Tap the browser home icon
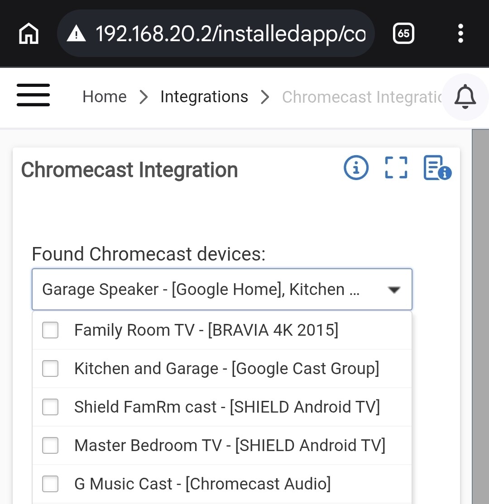The height and width of the screenshot is (504, 489). 29,33
